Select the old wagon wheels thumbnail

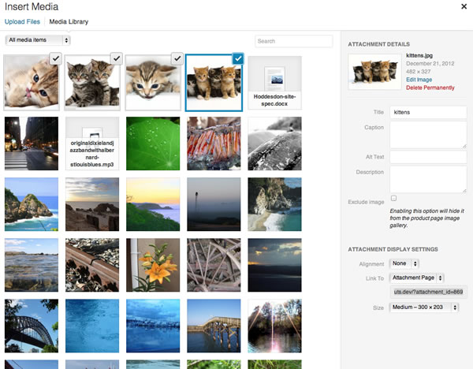click(214, 265)
